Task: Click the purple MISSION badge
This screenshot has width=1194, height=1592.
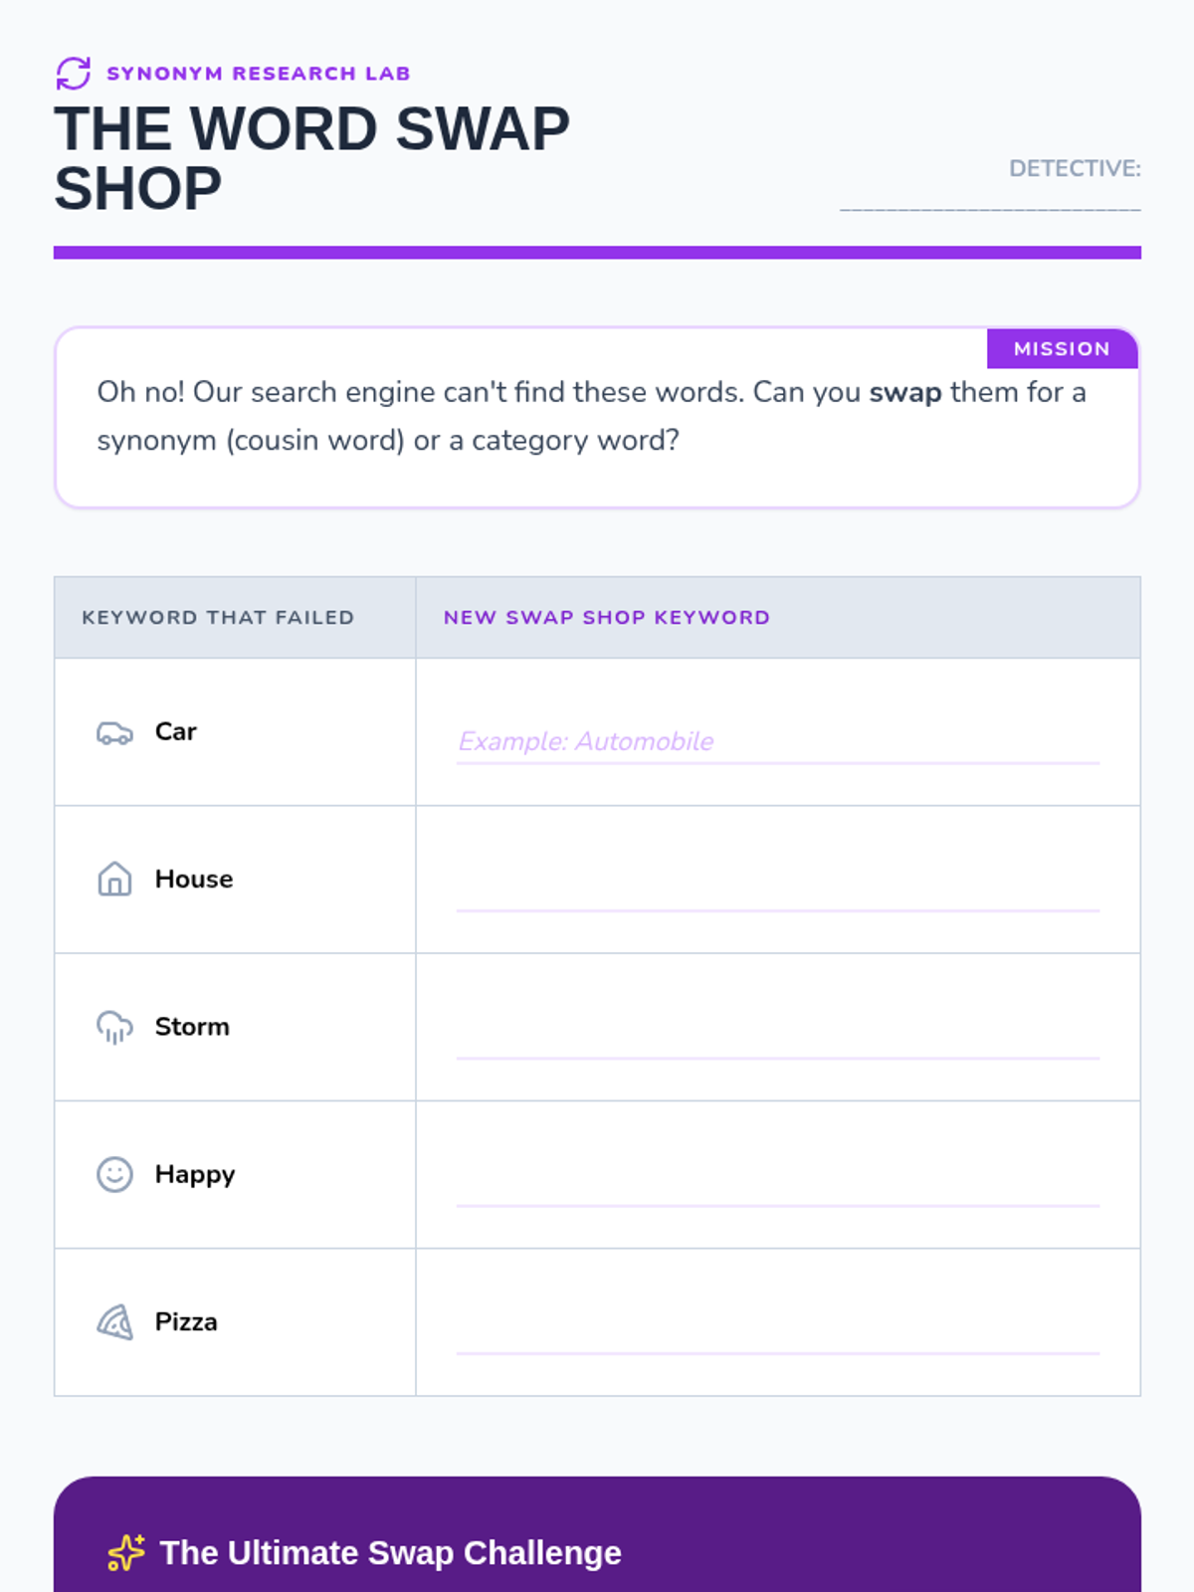Action: pos(1061,349)
